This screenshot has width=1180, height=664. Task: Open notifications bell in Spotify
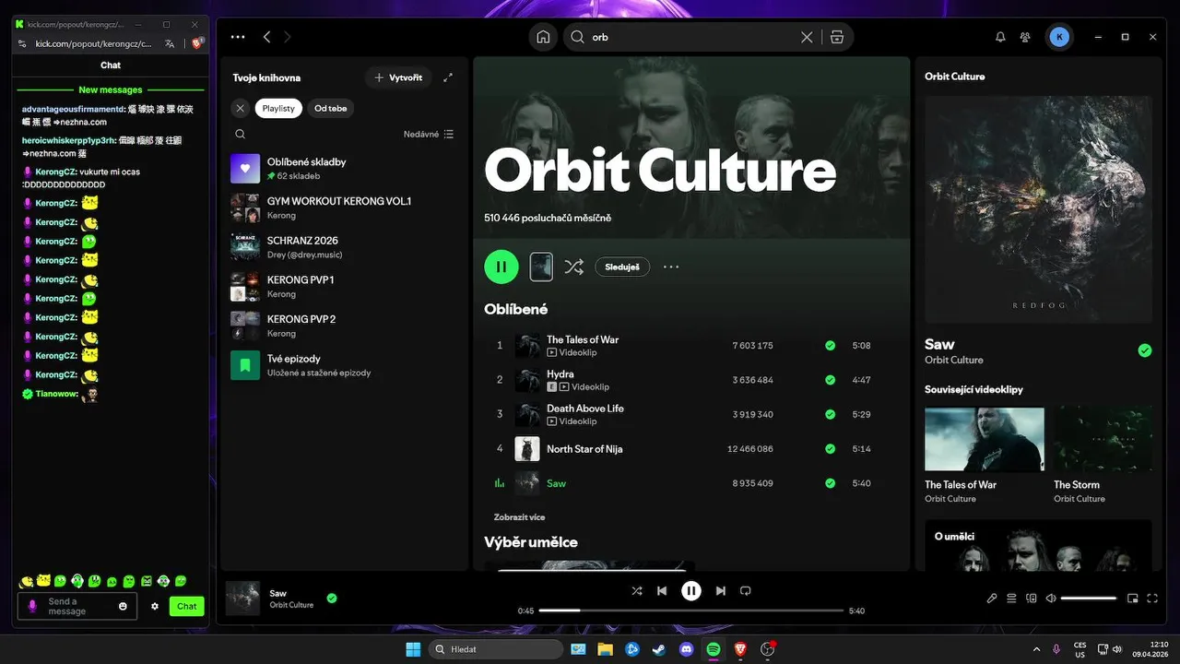pyautogui.click(x=1000, y=37)
